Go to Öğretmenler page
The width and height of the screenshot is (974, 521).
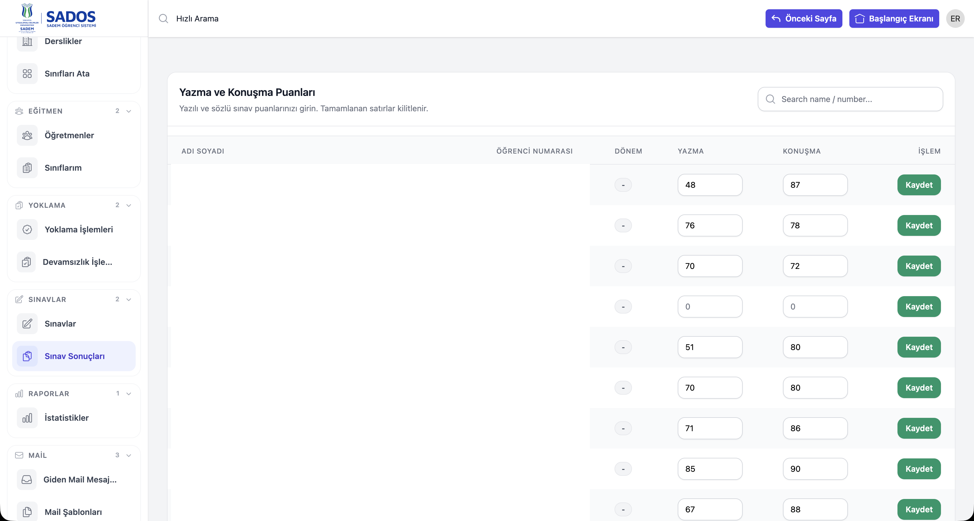click(x=74, y=135)
